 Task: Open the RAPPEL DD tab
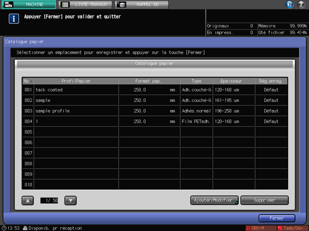click(x=142, y=4)
